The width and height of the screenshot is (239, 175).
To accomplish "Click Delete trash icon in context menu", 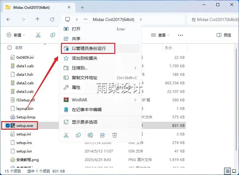I will (115, 135).
